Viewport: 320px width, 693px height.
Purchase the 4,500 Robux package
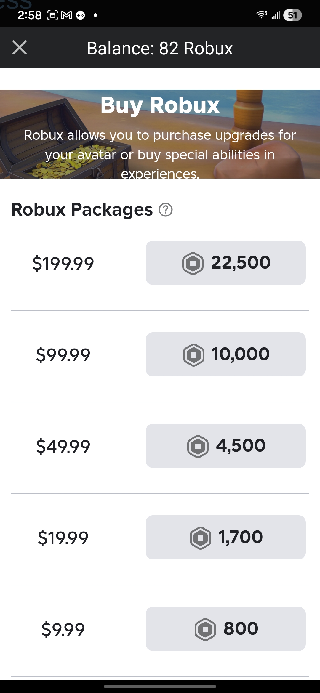(225, 446)
